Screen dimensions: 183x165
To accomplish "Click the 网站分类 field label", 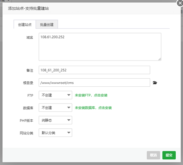I will 26,133.
